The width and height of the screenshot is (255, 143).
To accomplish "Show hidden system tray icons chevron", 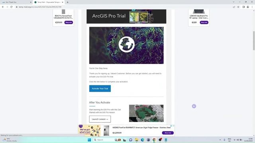I will tap(220, 140).
